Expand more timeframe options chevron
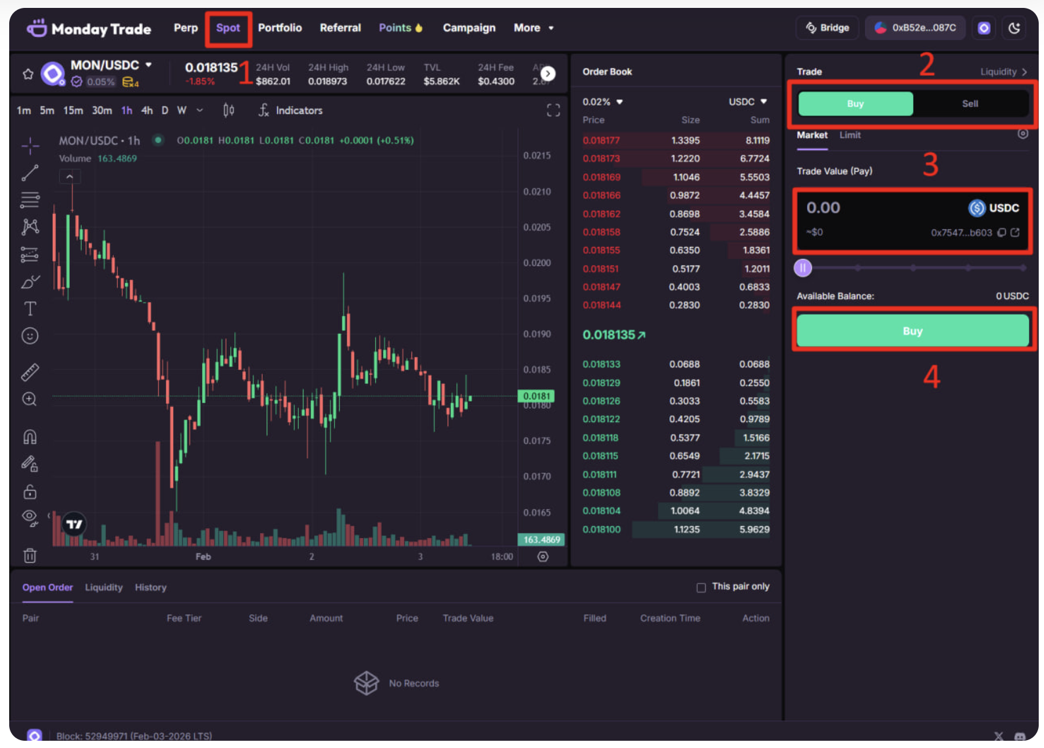Image resolution: width=1044 pixels, height=748 pixels. point(200,110)
